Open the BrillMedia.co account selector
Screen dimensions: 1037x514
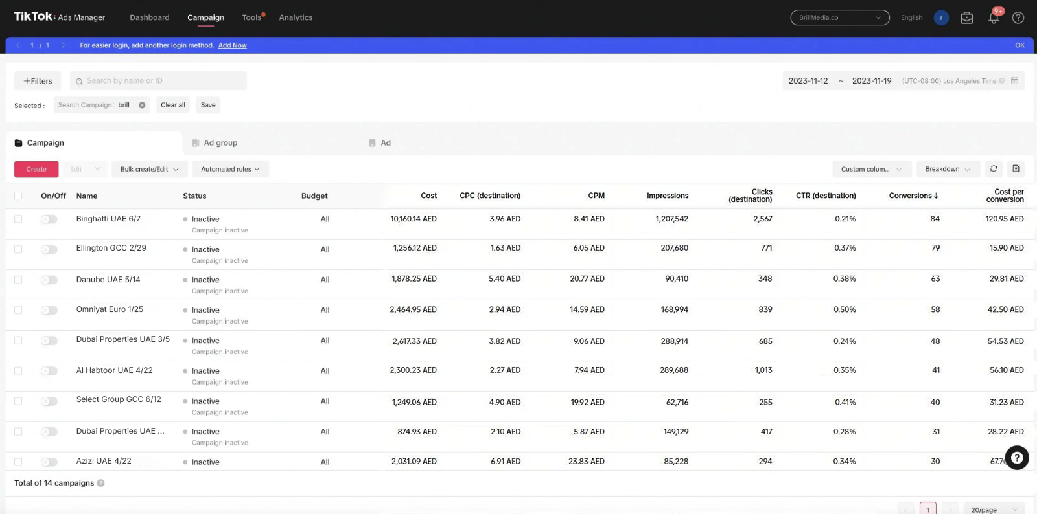(839, 17)
